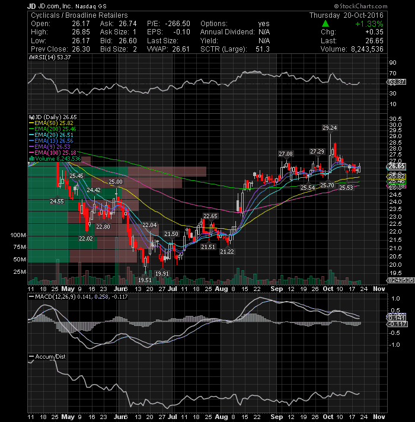Select the EPS value -0.10

(181, 32)
